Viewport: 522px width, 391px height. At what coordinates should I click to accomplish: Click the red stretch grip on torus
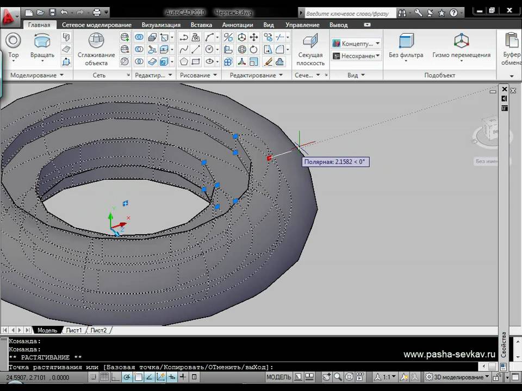point(269,158)
